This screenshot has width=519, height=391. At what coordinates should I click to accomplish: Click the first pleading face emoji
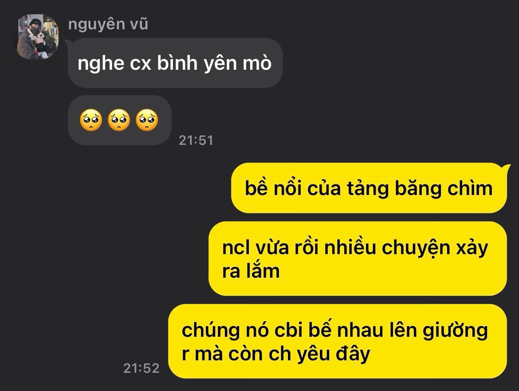pos(90,120)
